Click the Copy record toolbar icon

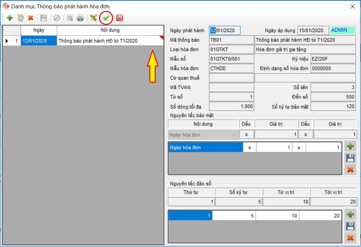tap(21, 18)
